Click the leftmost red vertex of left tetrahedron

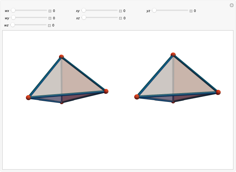pyautogui.click(x=29, y=98)
